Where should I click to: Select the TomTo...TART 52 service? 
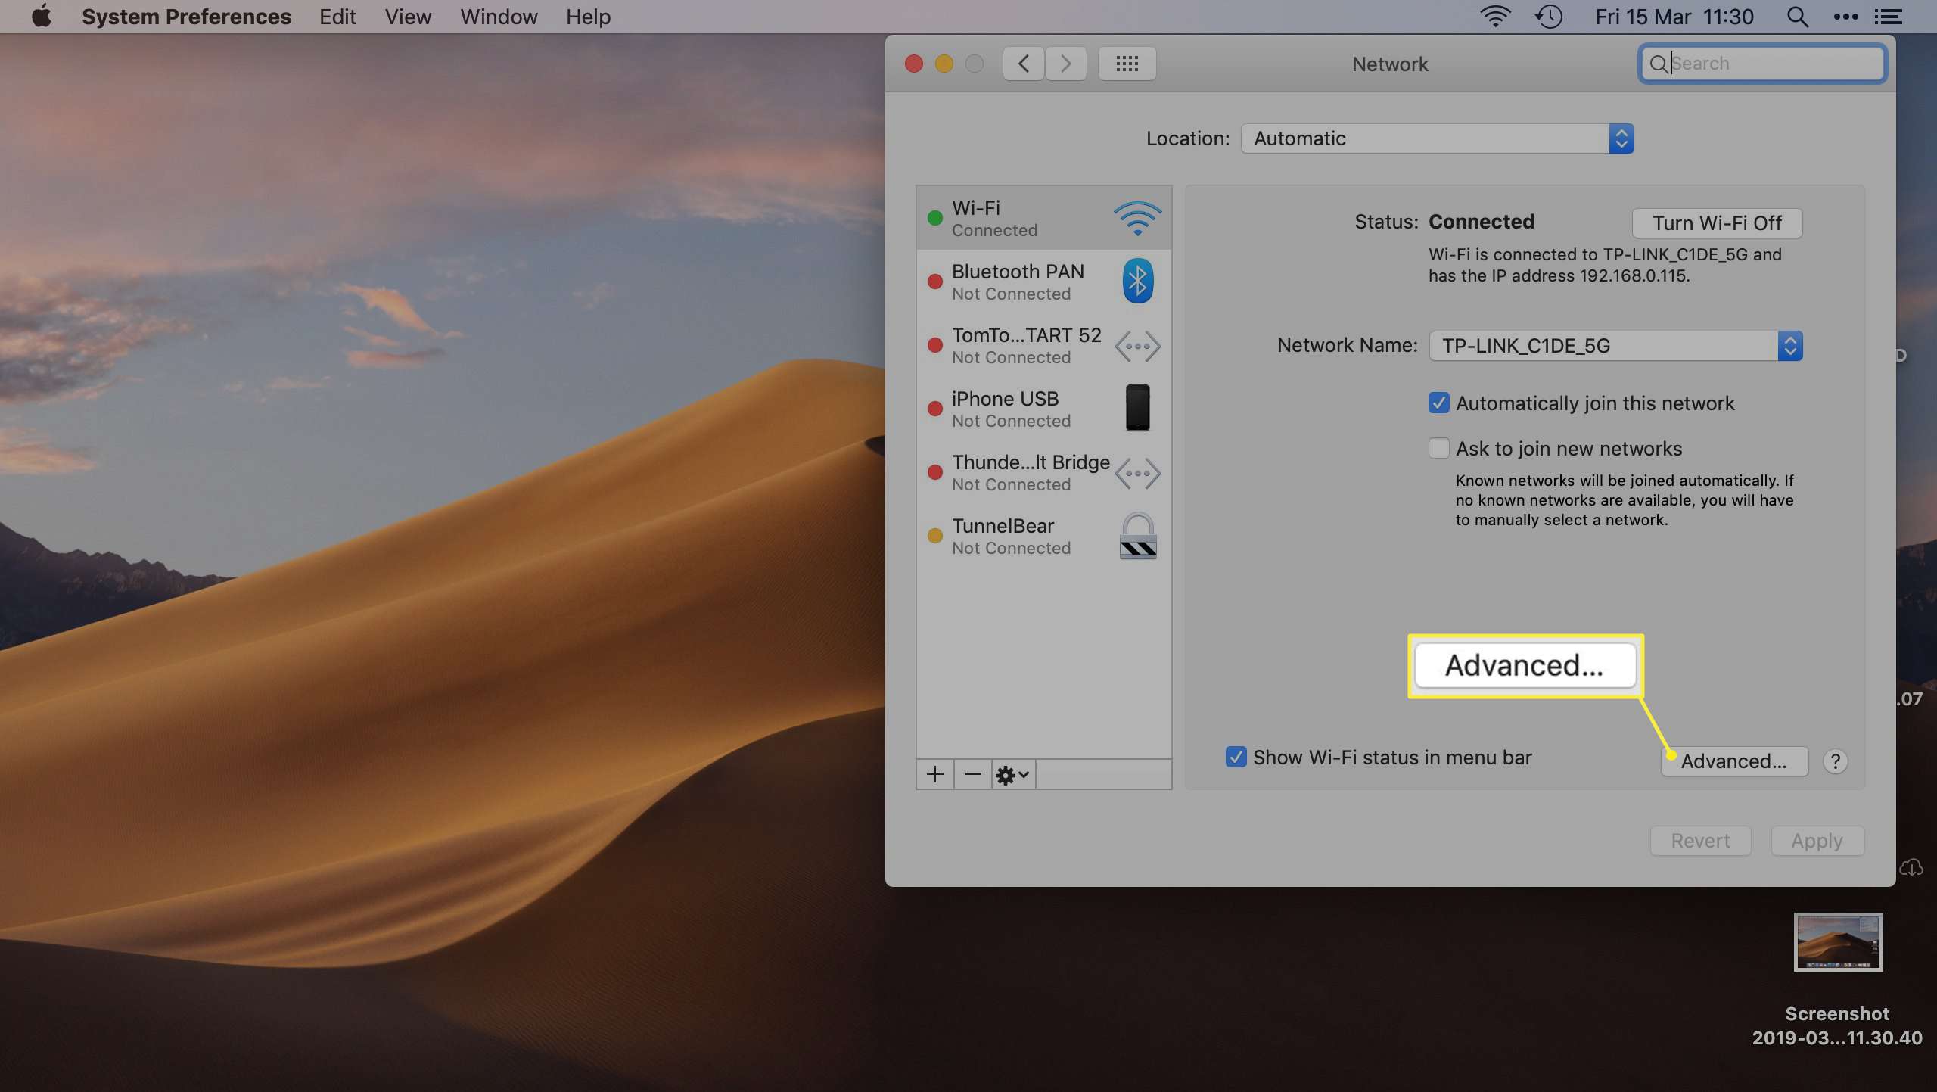1044,345
